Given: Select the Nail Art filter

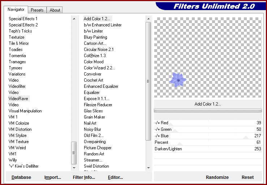Looking at the screenshot, I should coord(90,123).
